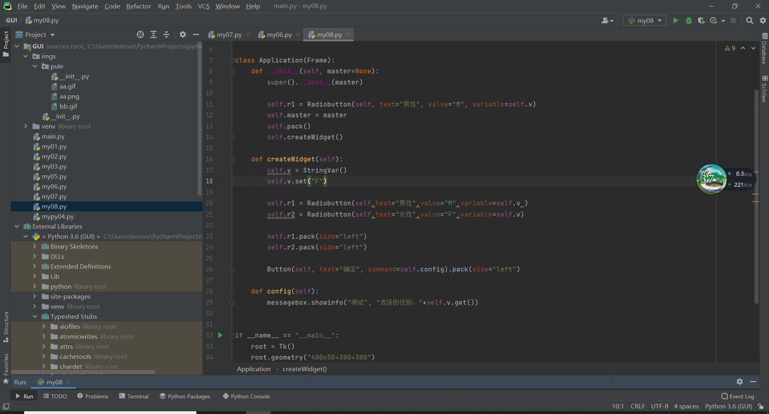Image resolution: width=769 pixels, height=414 pixels.
Task: Collapse the pule folder
Action: [x=35, y=66]
